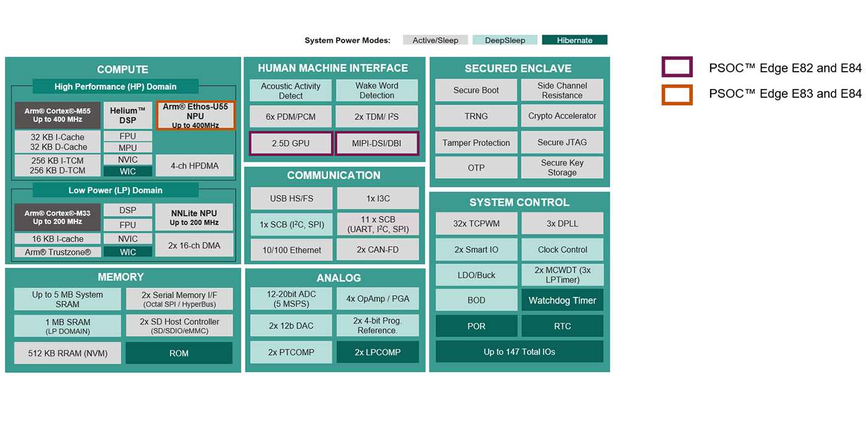The image size is (866, 433).
Task: Click the 2.5D GPU block
Action: click(291, 143)
